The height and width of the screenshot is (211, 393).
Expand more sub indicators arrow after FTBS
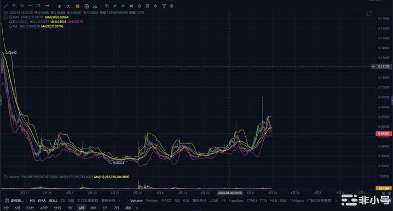tap(336, 201)
